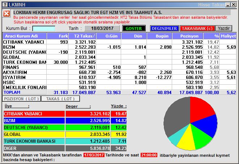The width and height of the screenshot is (239, 164).
Task: Click total T2 Takas 17.049.887 in TOPLAM row
Action: tap(84, 92)
